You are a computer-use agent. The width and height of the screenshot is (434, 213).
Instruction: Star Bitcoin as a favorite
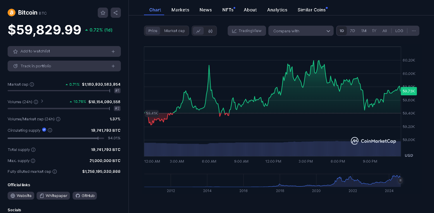click(x=103, y=13)
